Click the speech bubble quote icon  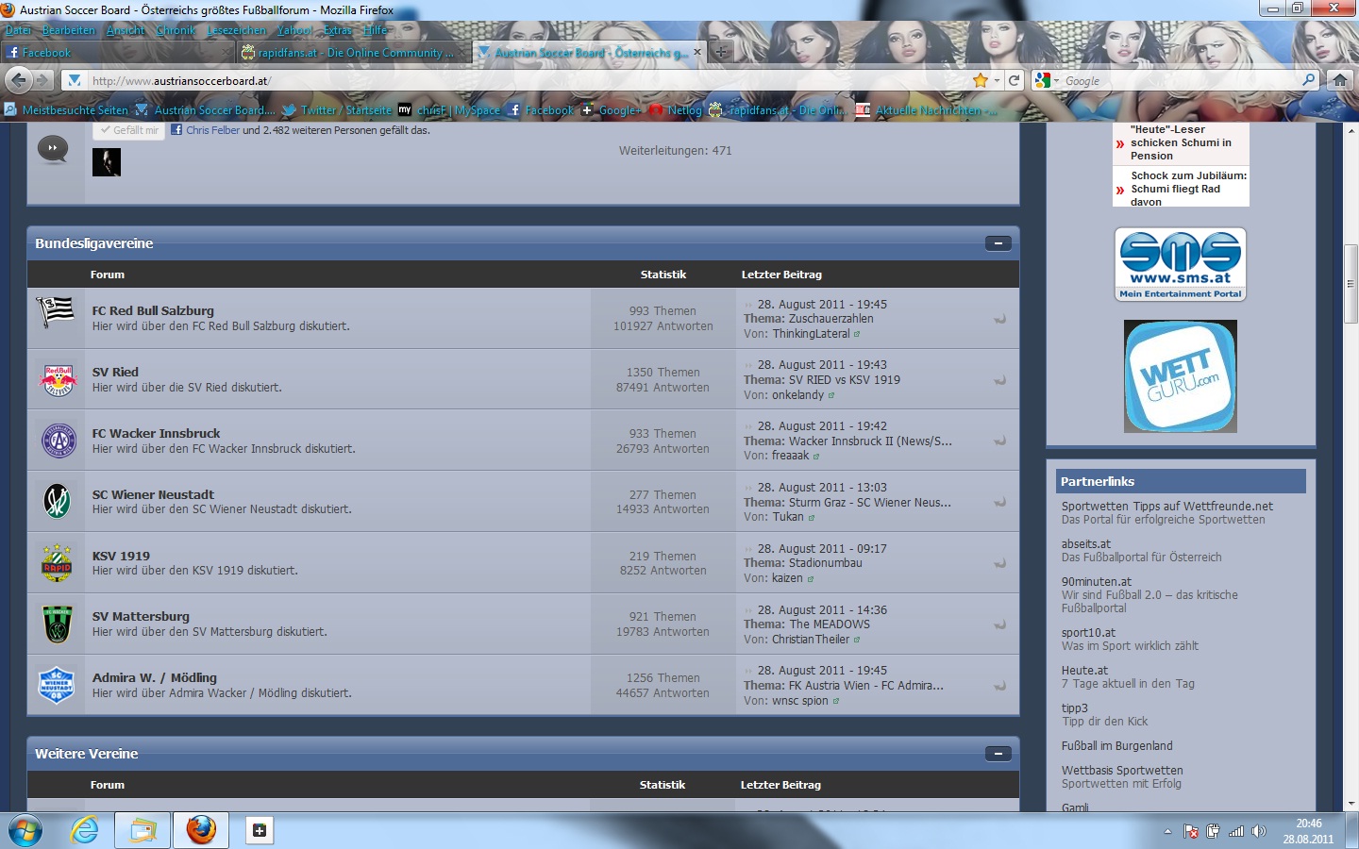53,149
